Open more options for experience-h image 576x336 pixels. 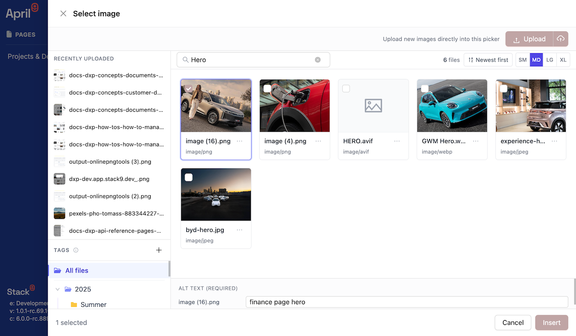[554, 141]
